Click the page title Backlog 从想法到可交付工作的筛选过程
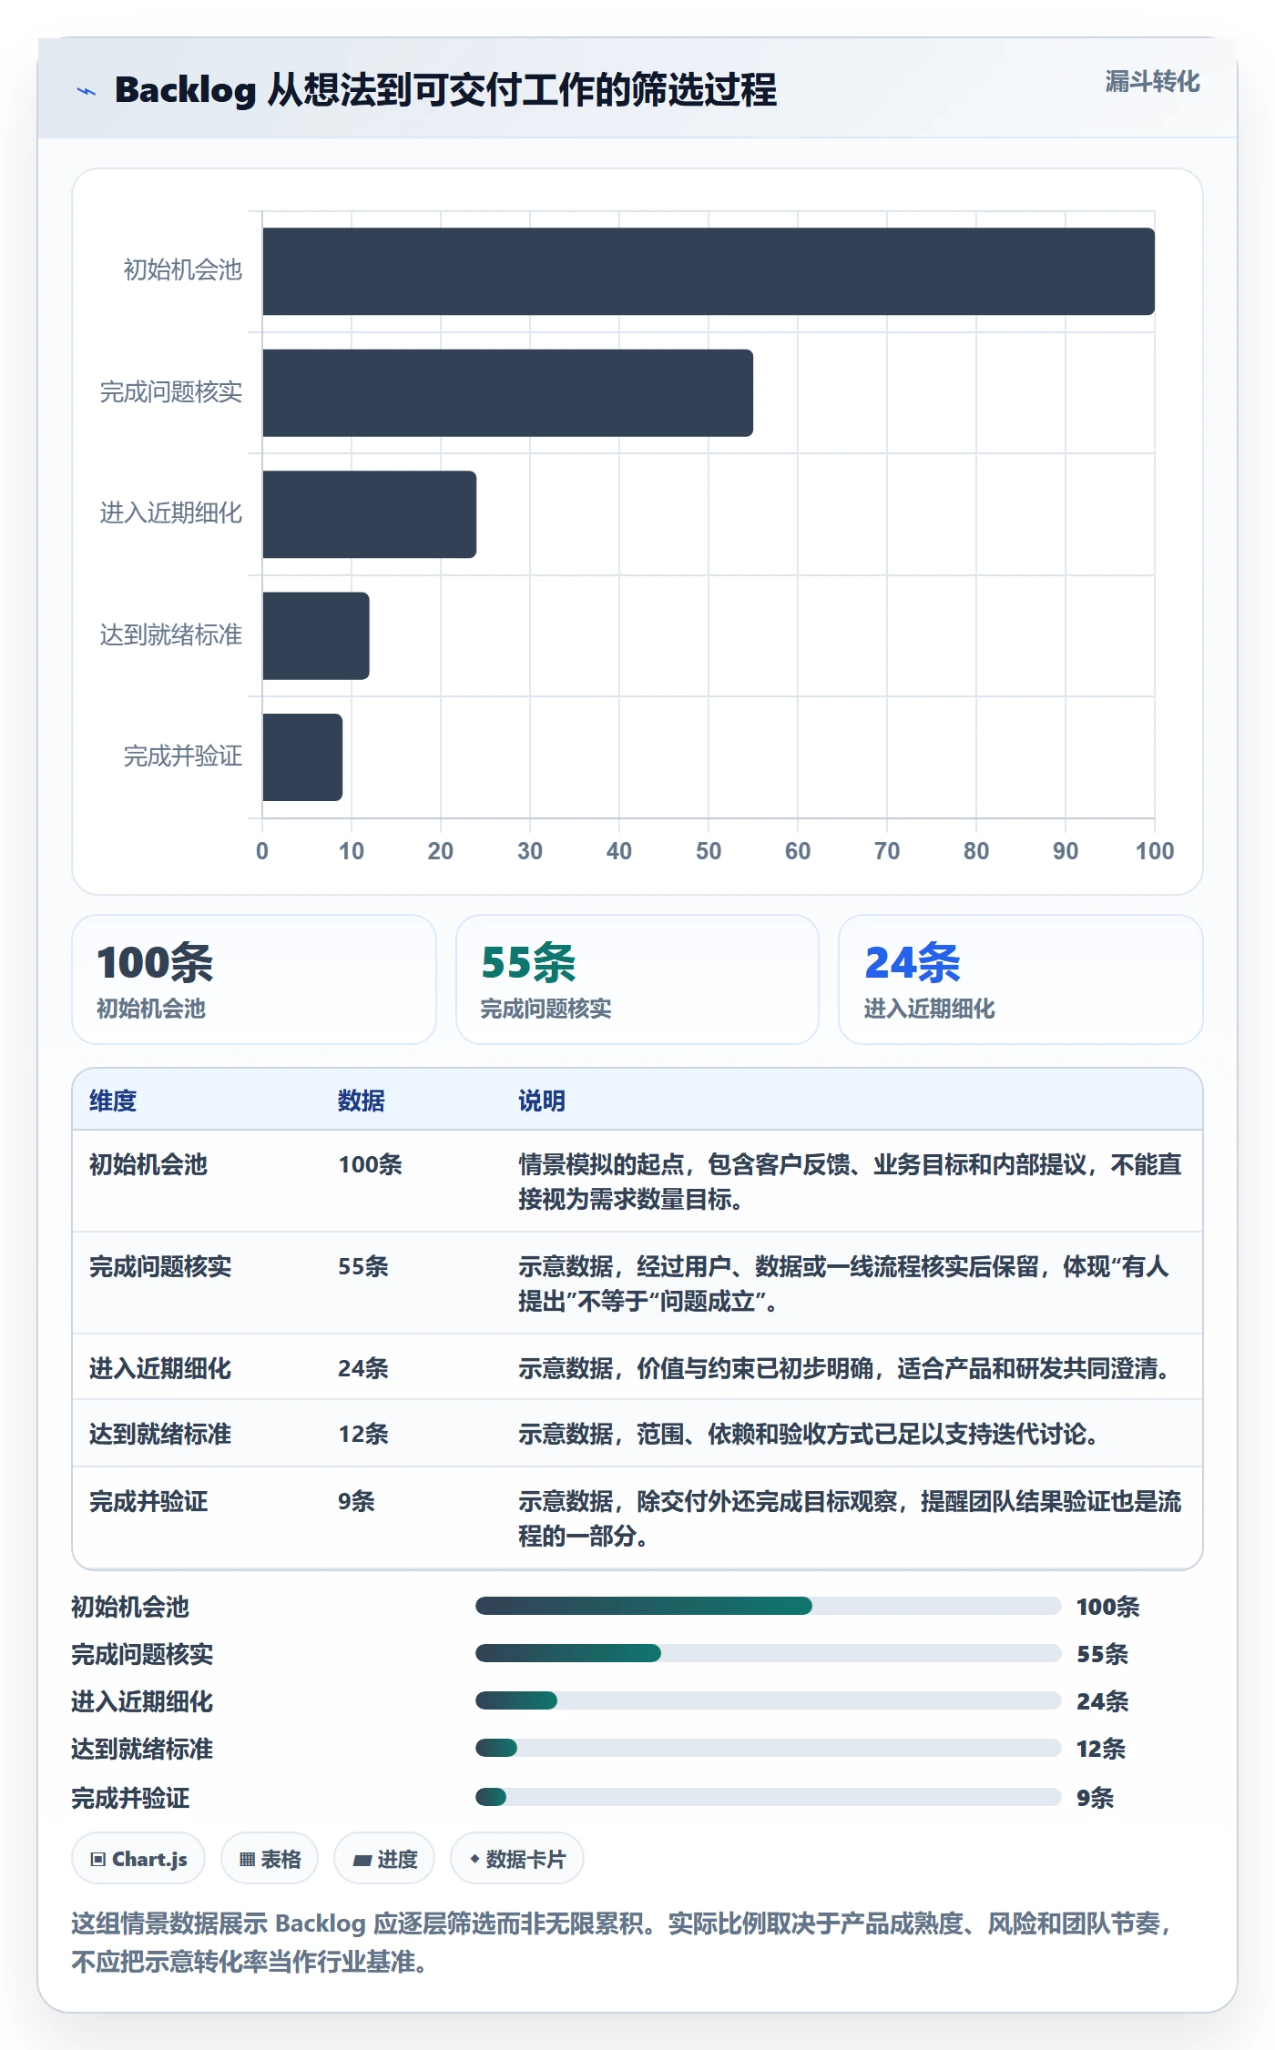1275x2050 pixels. coord(445,90)
